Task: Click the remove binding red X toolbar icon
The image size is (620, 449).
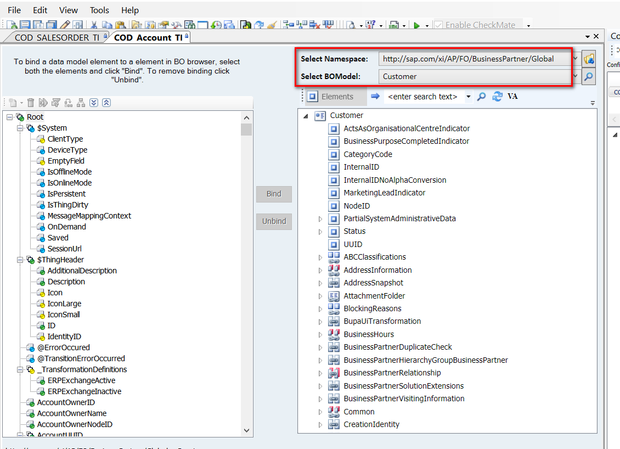Action: click(314, 25)
